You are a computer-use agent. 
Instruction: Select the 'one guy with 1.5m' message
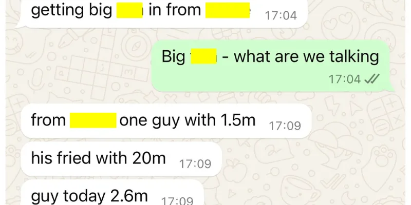tap(166, 121)
